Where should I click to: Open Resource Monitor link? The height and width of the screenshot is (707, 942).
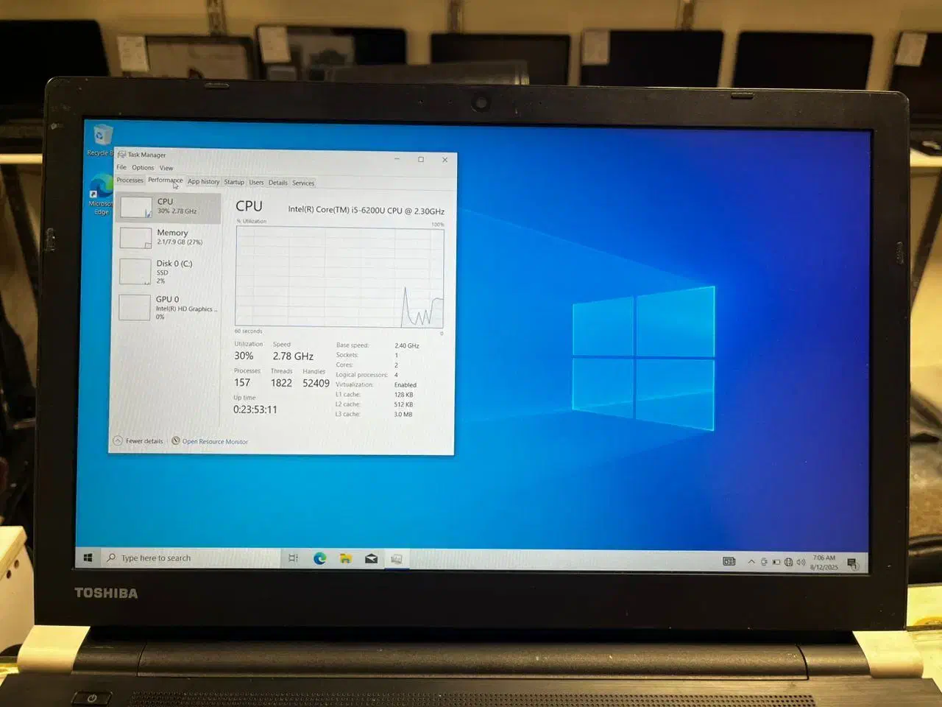pyautogui.click(x=215, y=441)
